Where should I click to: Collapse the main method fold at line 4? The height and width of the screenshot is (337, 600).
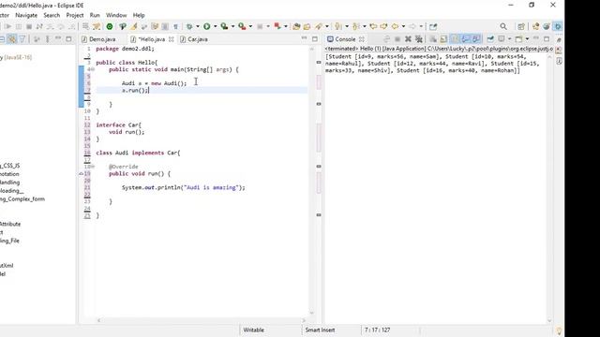coord(93,69)
